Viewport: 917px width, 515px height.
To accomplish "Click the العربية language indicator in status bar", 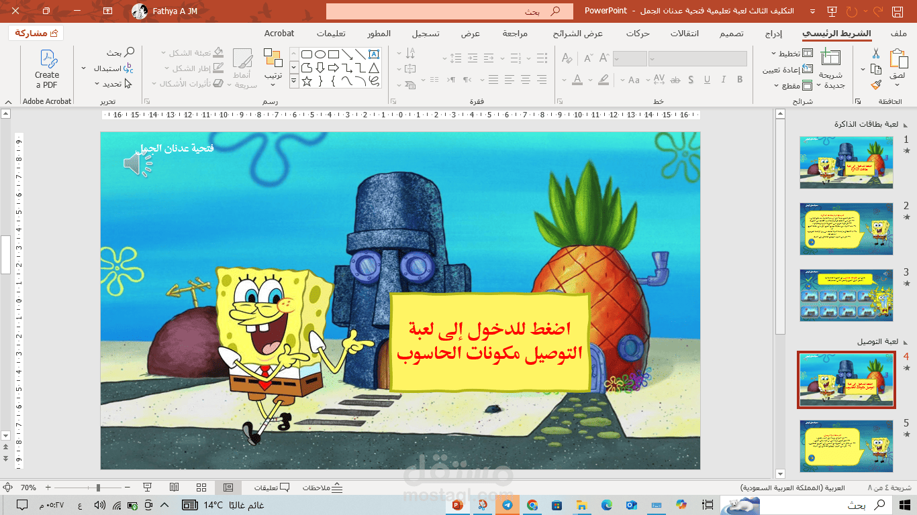I will (x=792, y=488).
